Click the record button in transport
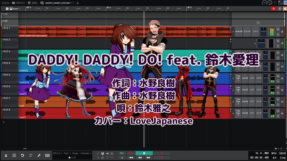 [162, 153]
